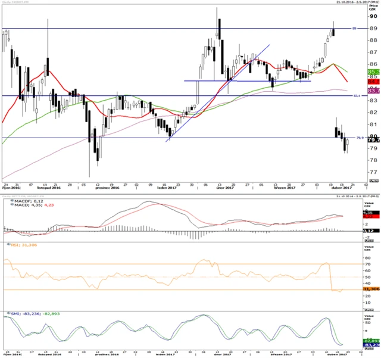Image resolution: width=381 pixels, height=358 pixels.
Task: Click the black 79.7 last price tag
Action: (x=373, y=140)
